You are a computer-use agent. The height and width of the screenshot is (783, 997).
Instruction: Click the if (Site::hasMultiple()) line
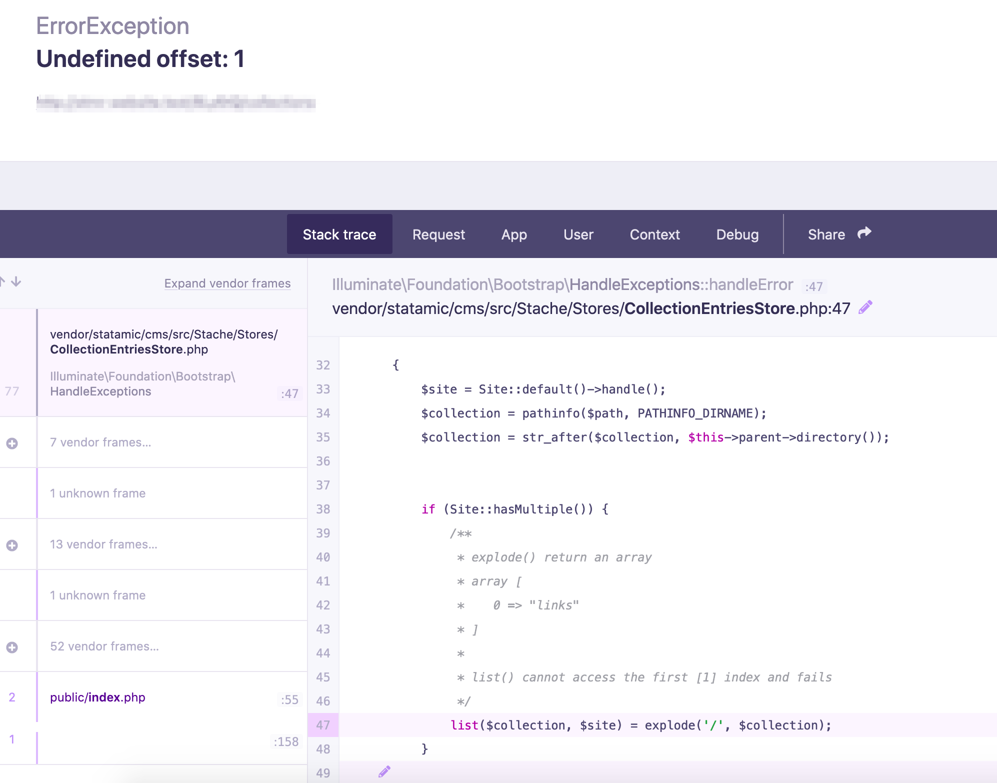[514, 509]
